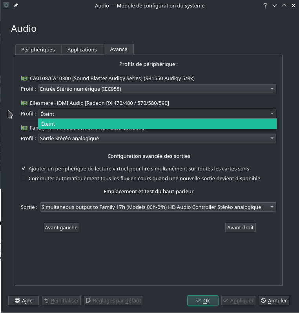Click the audio module icon in title bar corner
Screen dimensions: 299x313
[6, 5]
